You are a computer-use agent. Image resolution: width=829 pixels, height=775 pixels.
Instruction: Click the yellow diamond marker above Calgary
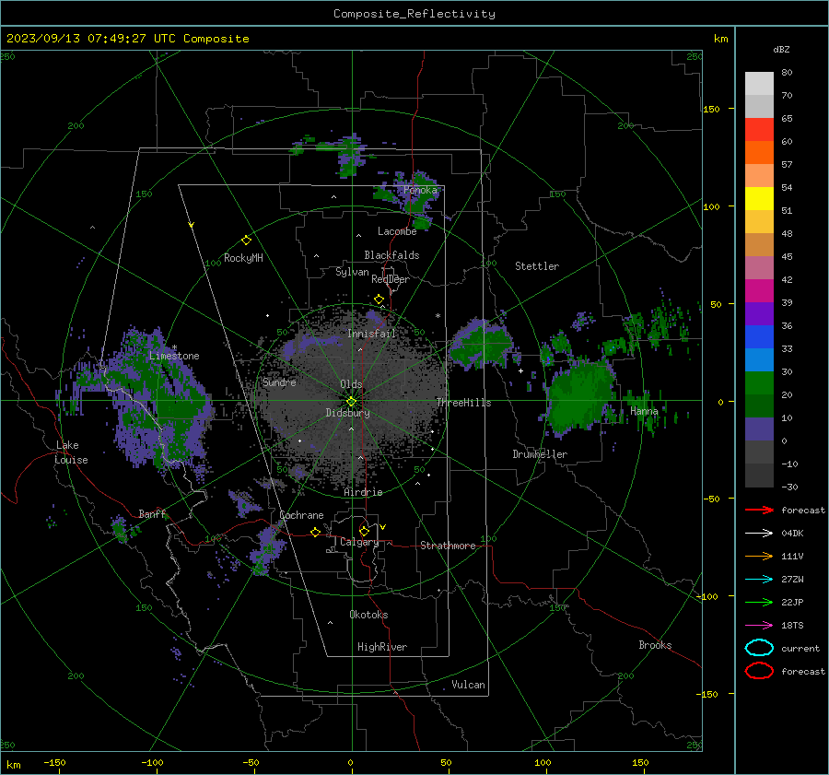[x=364, y=531]
